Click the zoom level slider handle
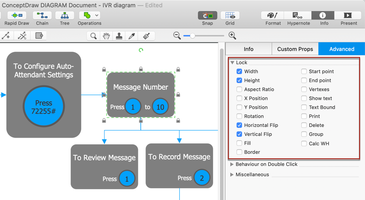This screenshot has height=200, width=365. [192, 35]
